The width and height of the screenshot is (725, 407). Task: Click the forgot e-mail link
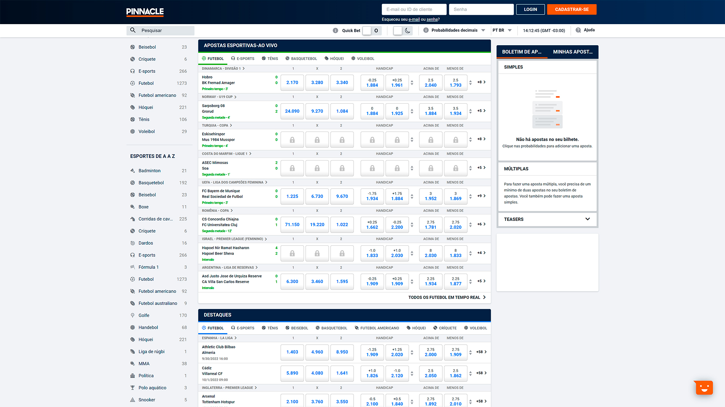pos(414,20)
